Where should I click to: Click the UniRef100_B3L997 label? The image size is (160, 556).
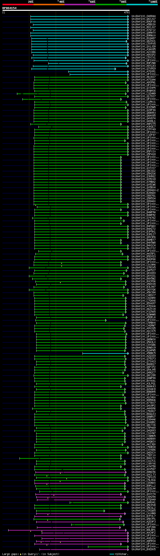143,287
